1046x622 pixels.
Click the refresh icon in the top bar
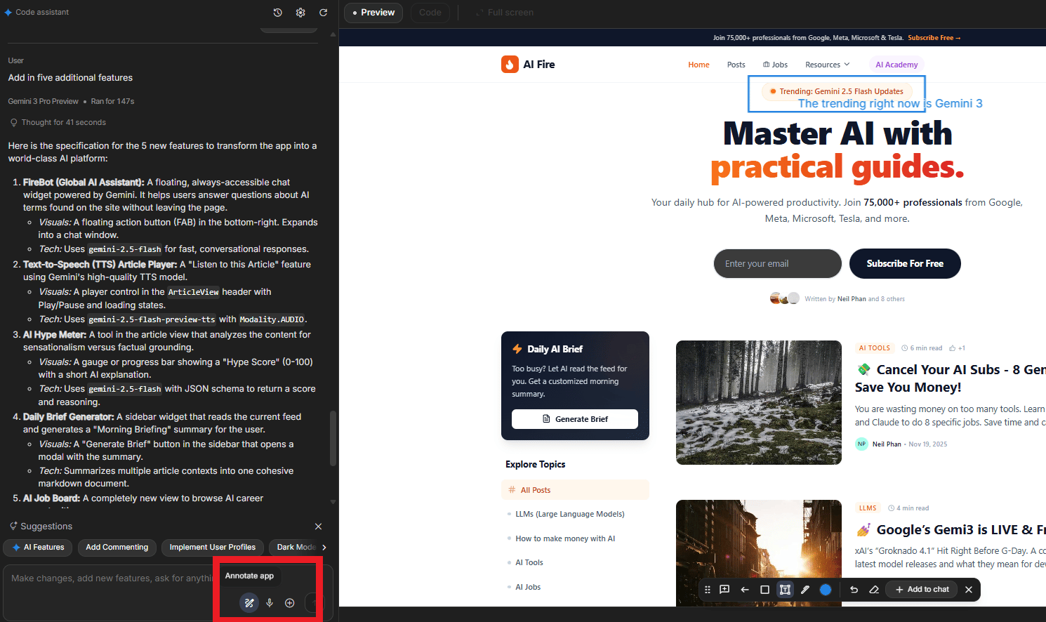point(323,12)
